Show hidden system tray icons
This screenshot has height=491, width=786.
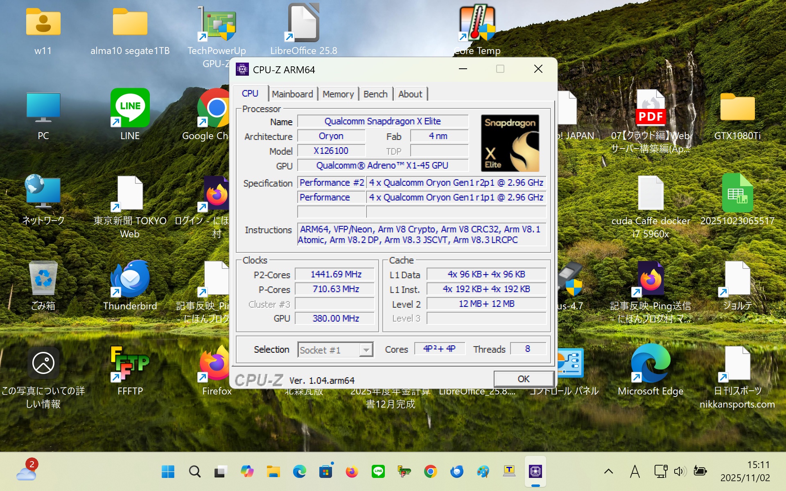(609, 472)
